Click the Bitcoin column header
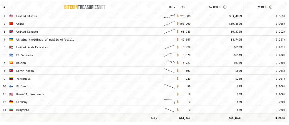The image size is (289, 125). point(175,7)
